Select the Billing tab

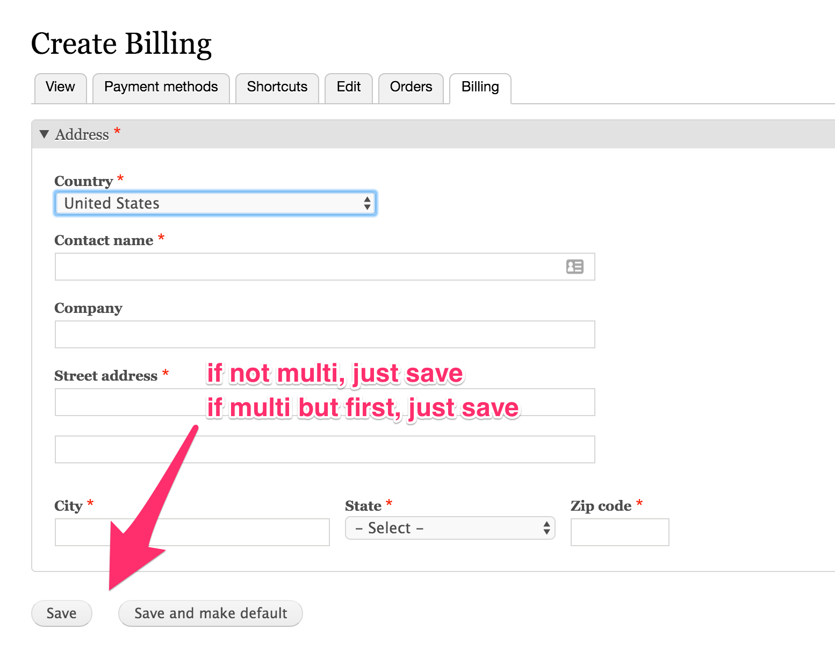(480, 87)
